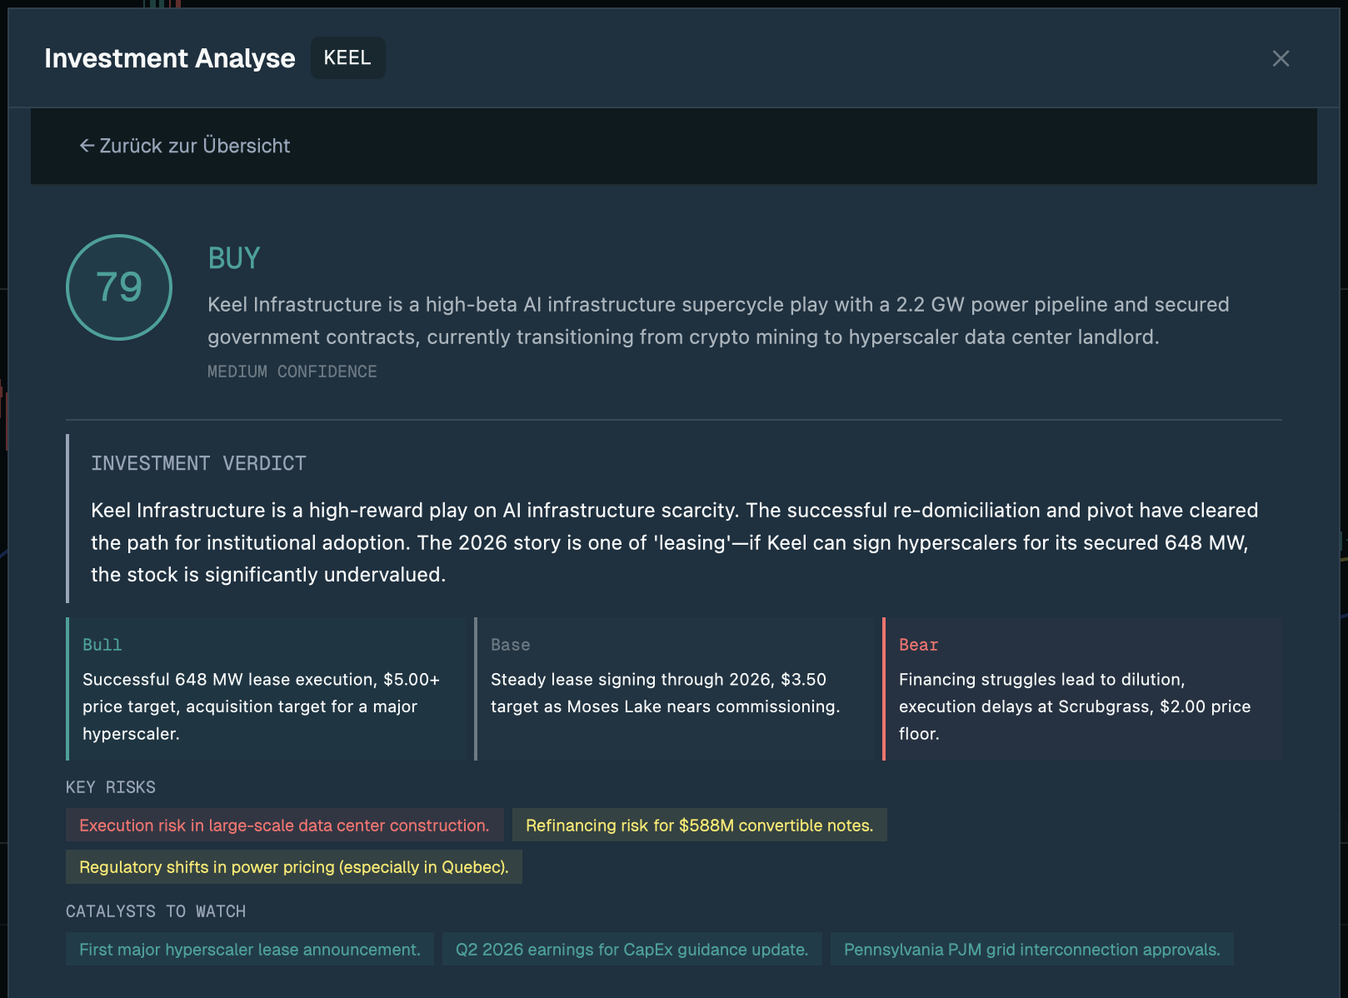
Task: Select the BUY rating label
Action: point(234,258)
